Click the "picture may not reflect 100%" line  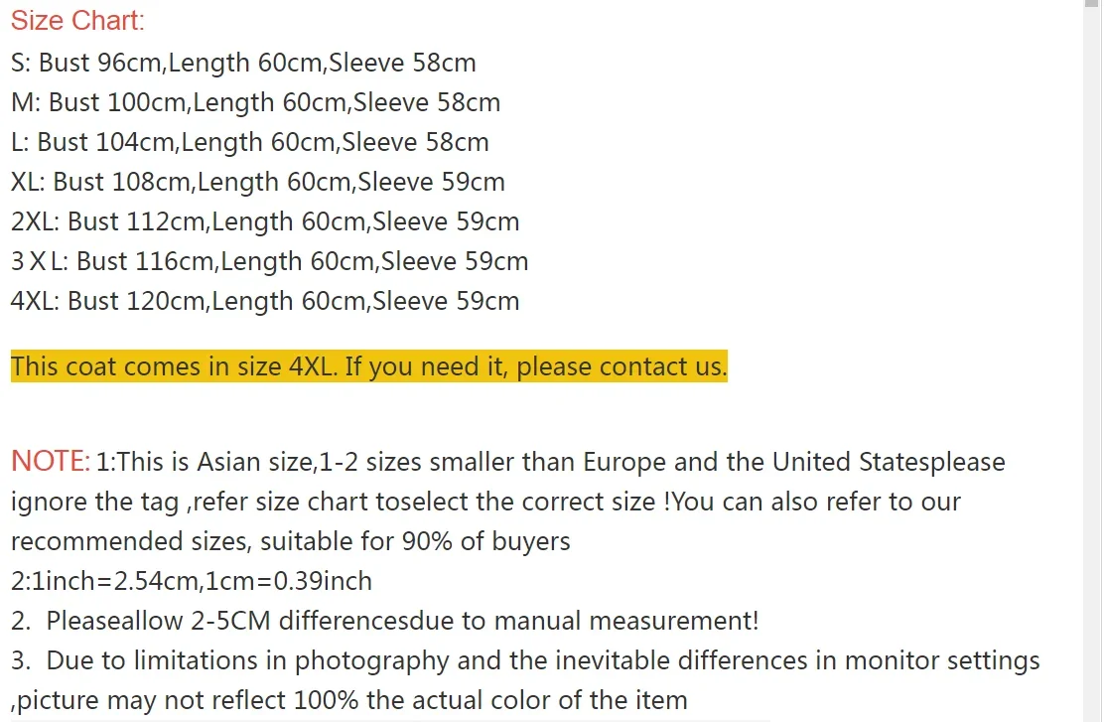coord(348,700)
